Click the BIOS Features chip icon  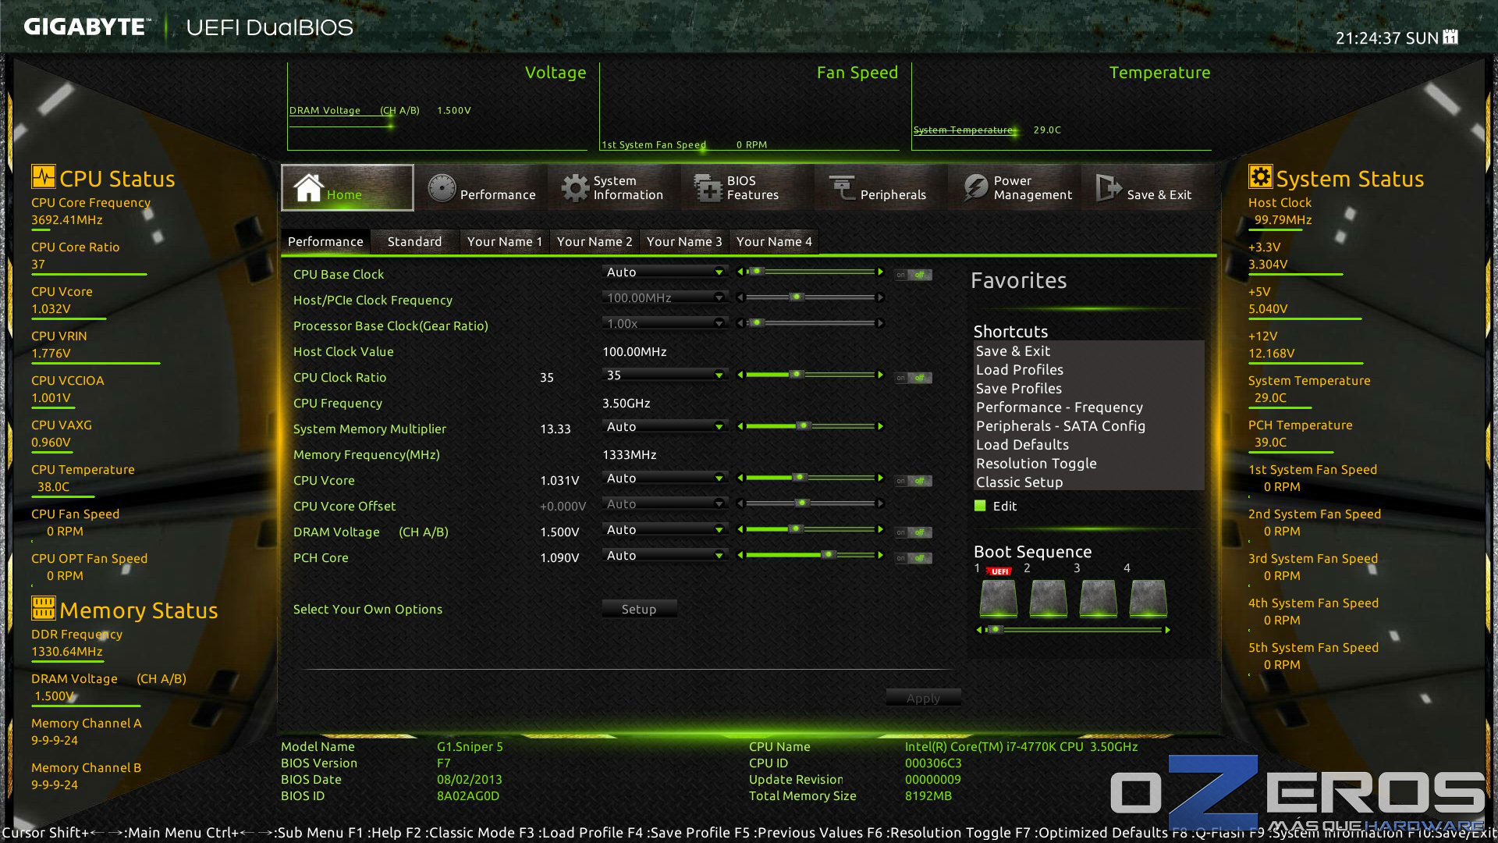coord(708,188)
